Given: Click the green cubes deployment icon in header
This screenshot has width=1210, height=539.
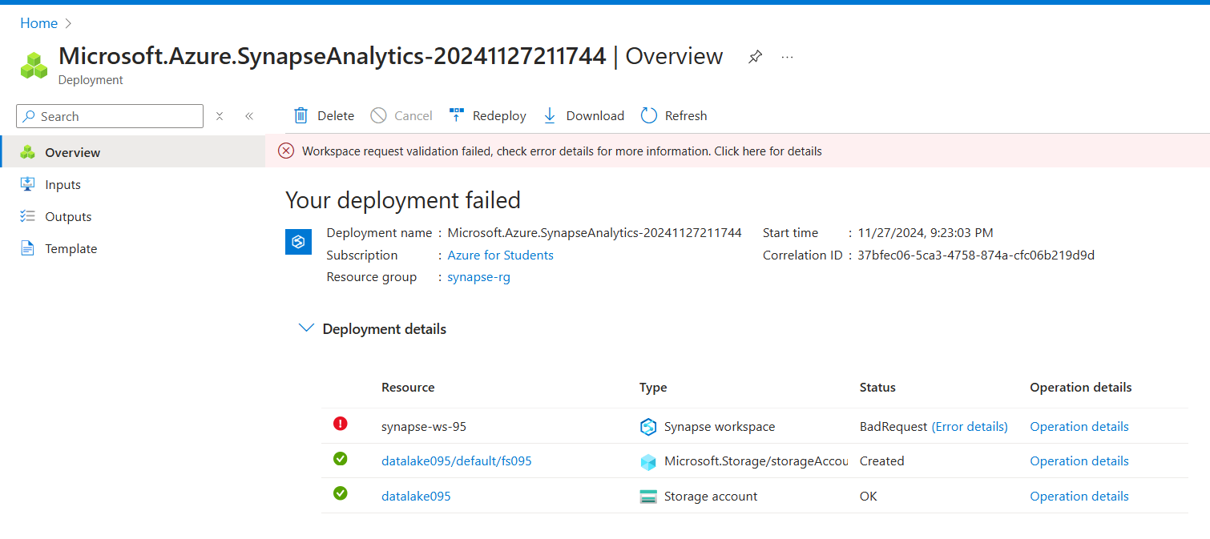Looking at the screenshot, I should (34, 66).
